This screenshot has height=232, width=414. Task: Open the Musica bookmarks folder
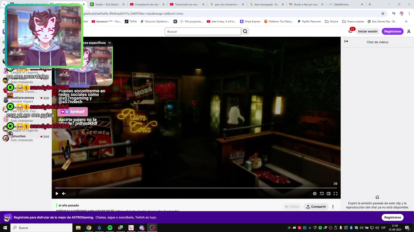point(332,22)
